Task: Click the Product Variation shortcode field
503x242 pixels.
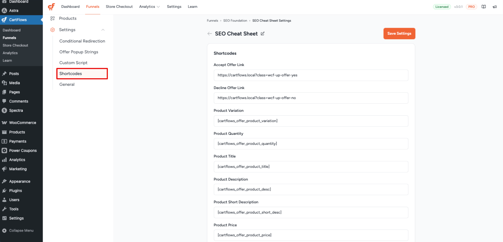Action: (311, 121)
